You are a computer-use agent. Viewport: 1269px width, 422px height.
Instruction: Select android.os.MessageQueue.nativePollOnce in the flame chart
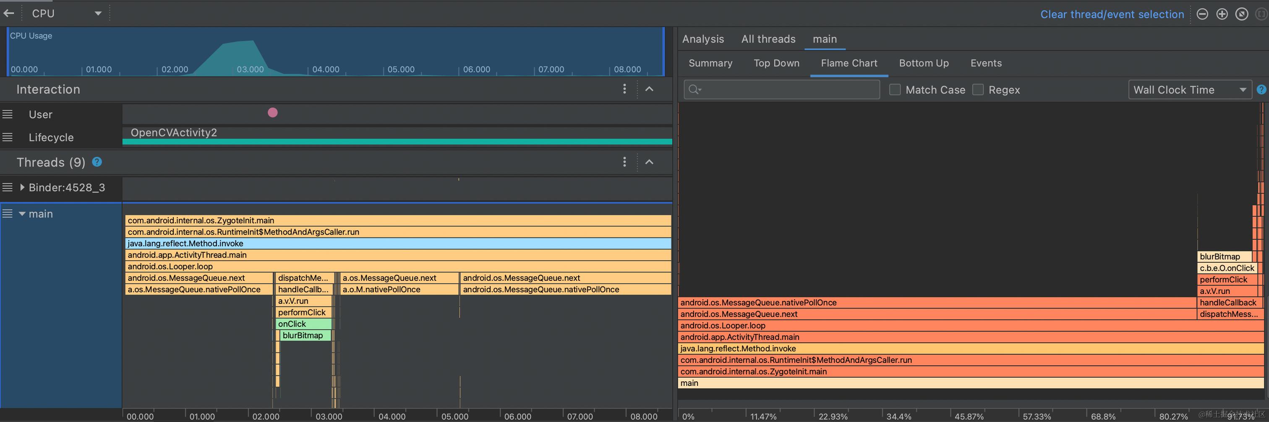(x=937, y=303)
